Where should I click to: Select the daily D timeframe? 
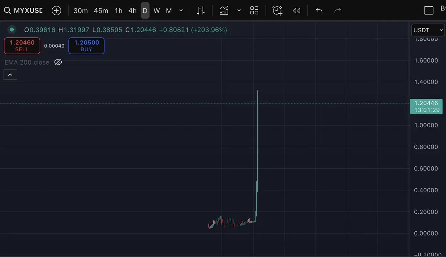[x=145, y=11]
